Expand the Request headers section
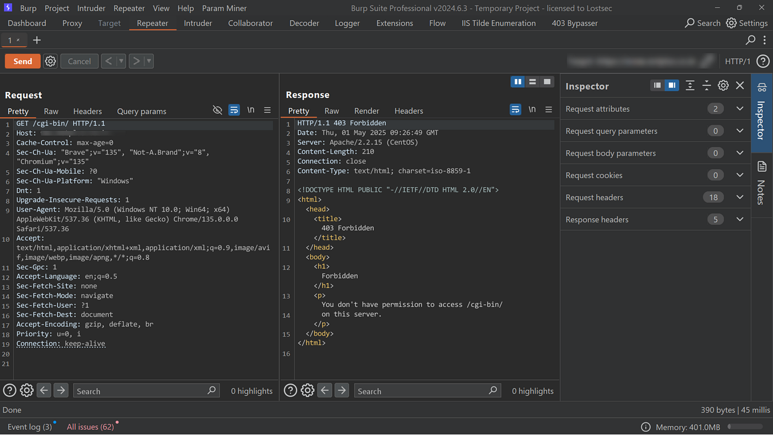 740,197
